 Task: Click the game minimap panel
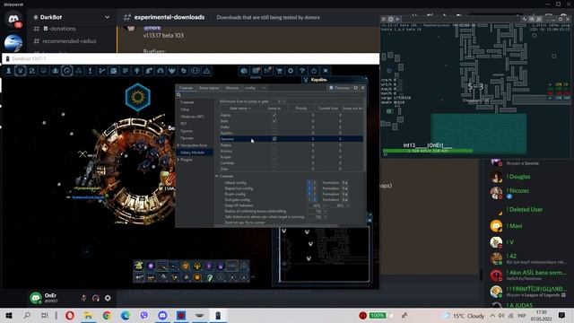coord(325,255)
